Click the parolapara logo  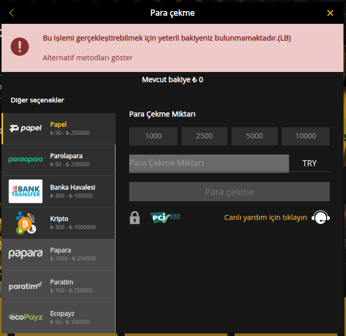coord(25,160)
